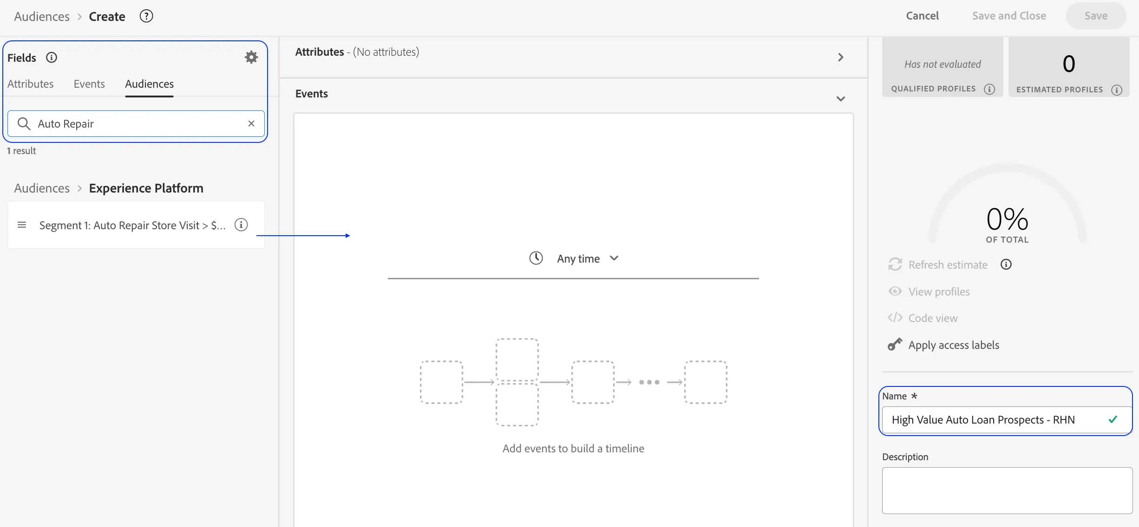Open Estimated Profiles info icon
Viewport: 1139px width, 527px height.
1117,90
